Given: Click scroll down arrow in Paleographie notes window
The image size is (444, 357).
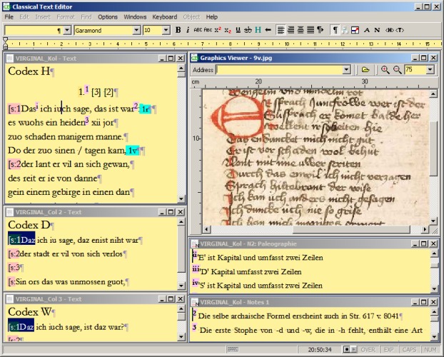Looking at the screenshot, I should pyautogui.click(x=434, y=288).
